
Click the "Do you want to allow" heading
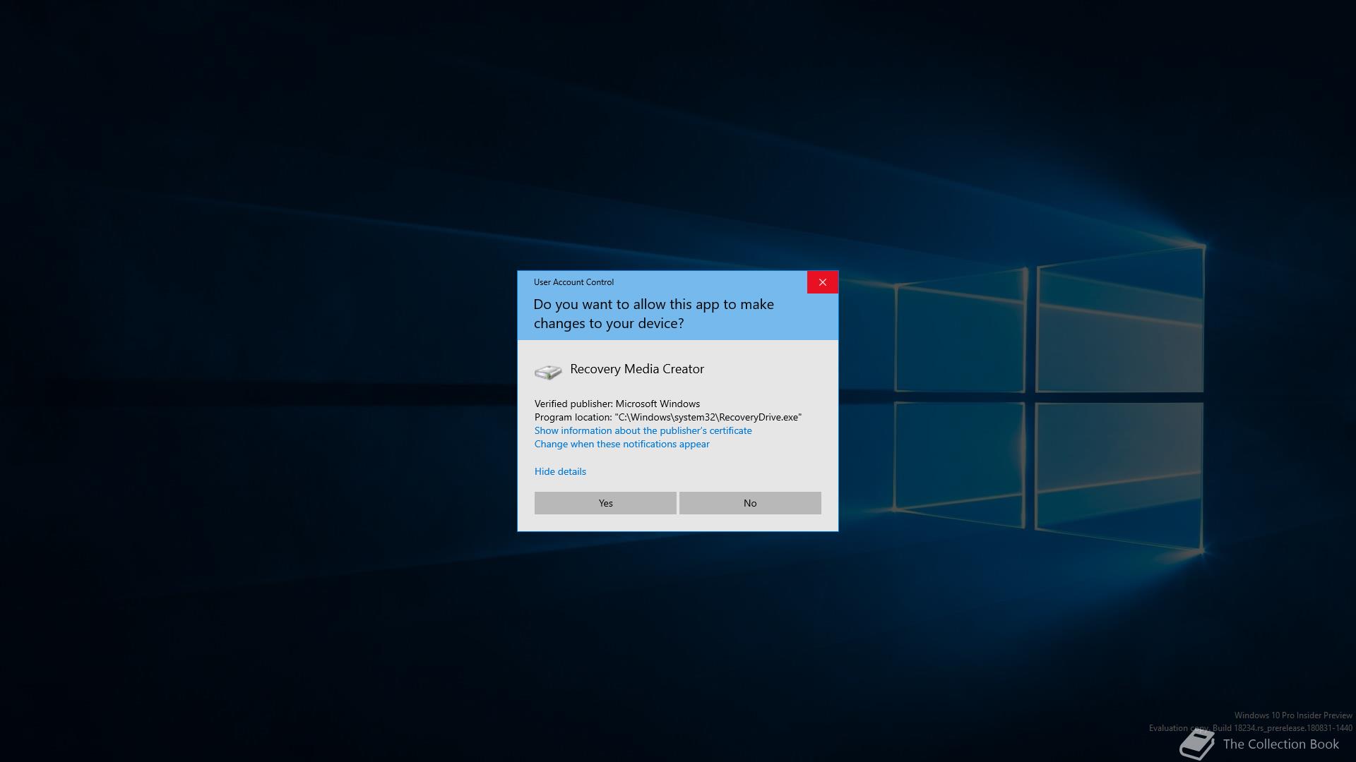coord(653,314)
